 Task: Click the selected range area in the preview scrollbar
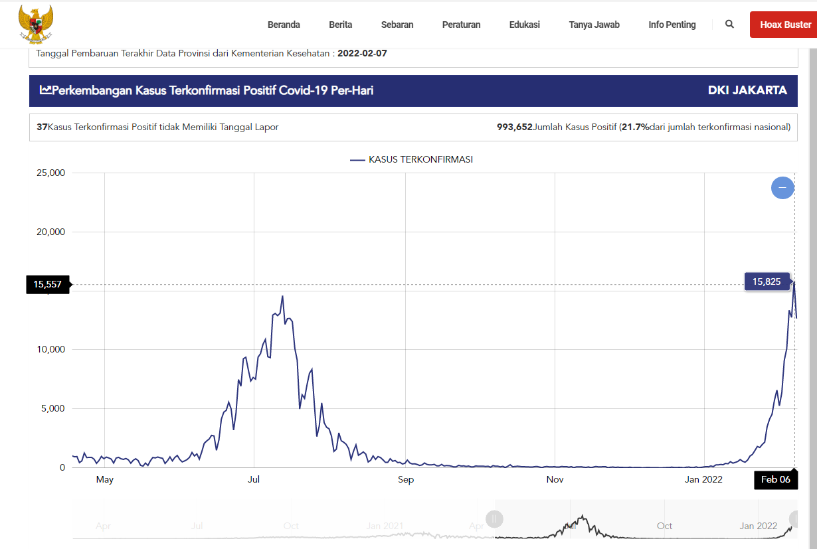click(x=644, y=526)
